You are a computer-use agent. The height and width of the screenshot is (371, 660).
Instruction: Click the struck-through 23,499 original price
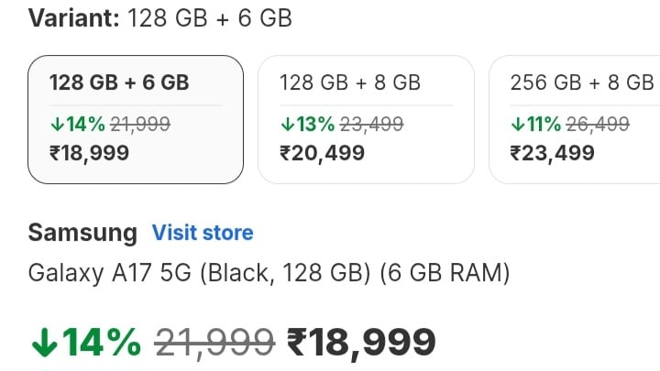coord(371,124)
